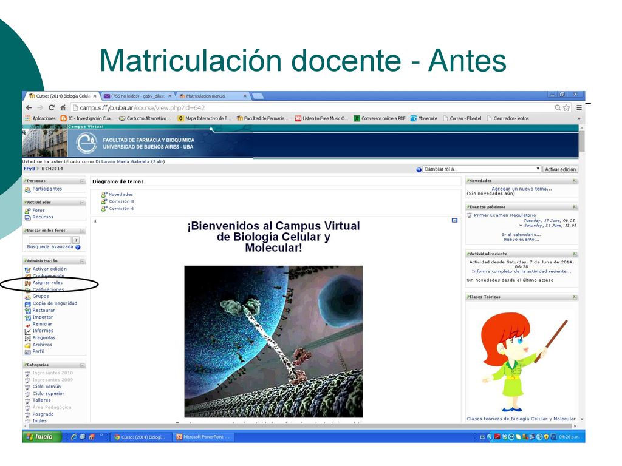
Task: Click the Participantes people icon
Action: coord(28,189)
